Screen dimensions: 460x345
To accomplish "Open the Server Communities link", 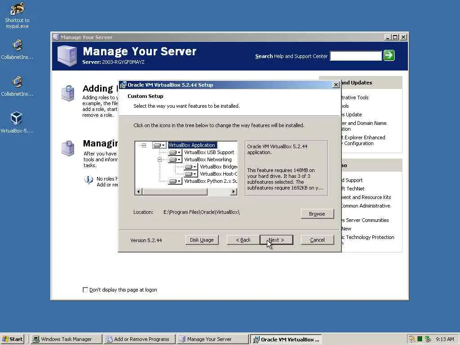I will tap(365, 220).
